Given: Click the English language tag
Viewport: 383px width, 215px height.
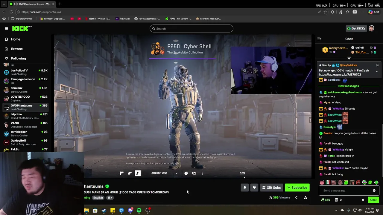Looking at the screenshot, I should [x=98, y=198].
